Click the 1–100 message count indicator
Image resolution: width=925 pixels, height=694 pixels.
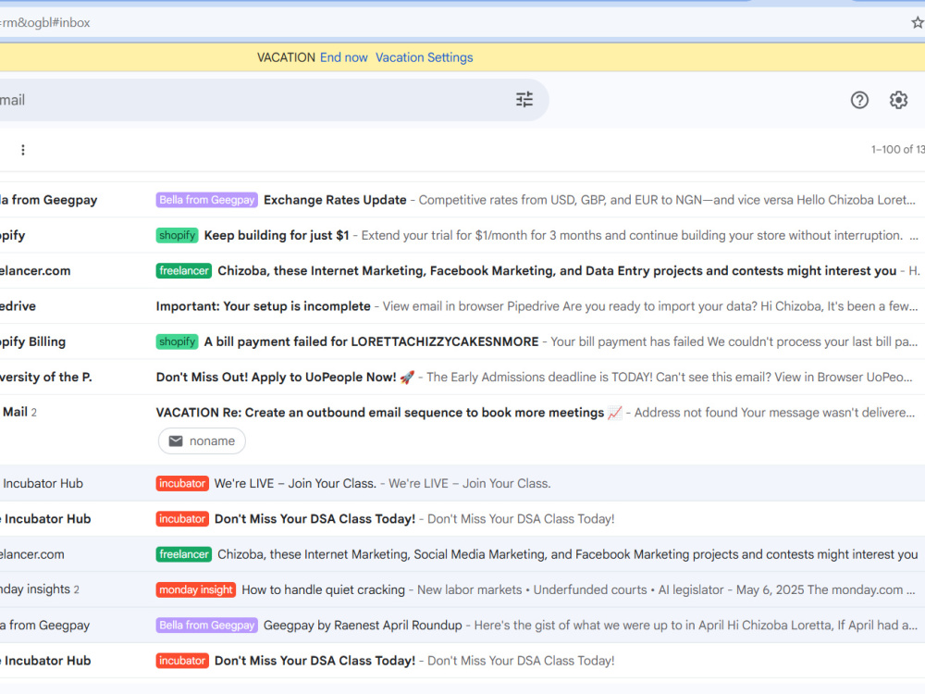[898, 149]
